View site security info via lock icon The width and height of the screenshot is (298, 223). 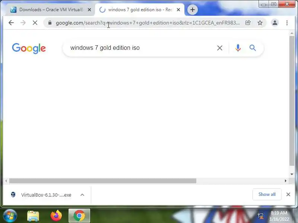50,23
